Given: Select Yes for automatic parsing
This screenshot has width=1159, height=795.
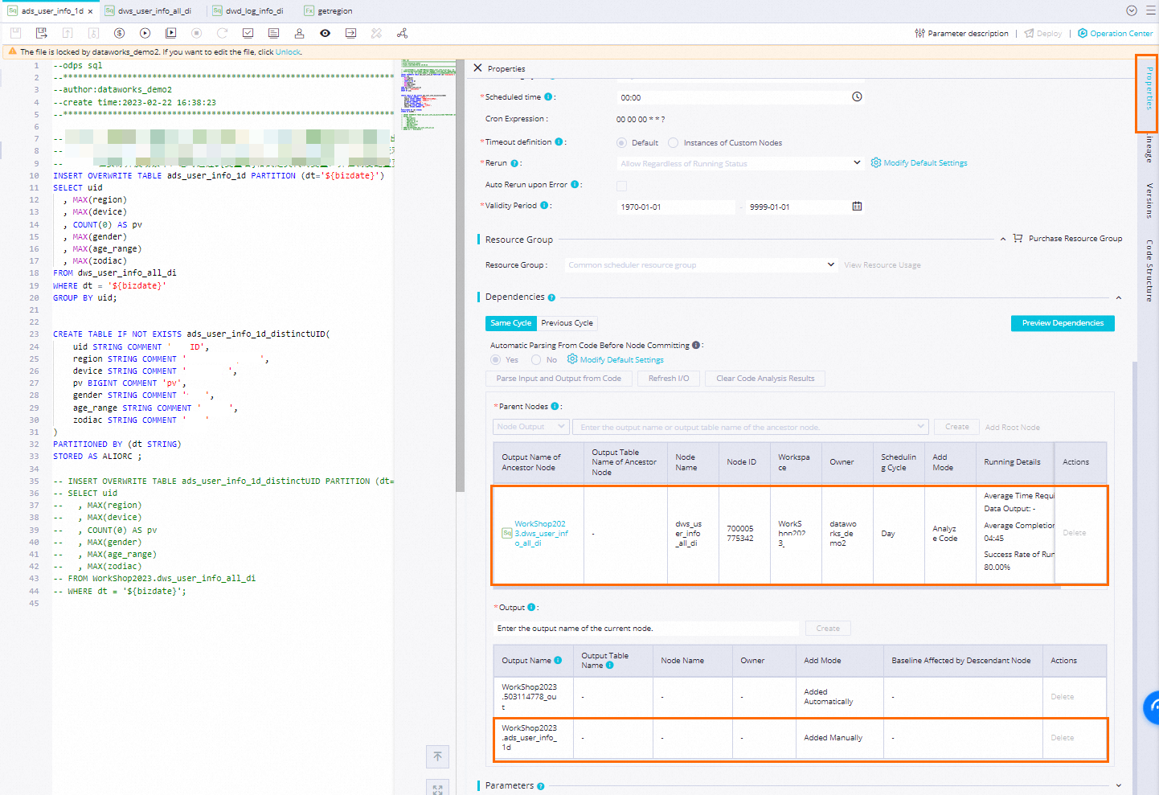Looking at the screenshot, I should tap(496, 360).
